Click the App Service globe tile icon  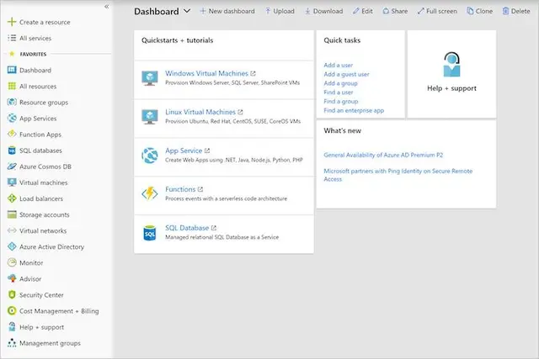click(x=150, y=156)
